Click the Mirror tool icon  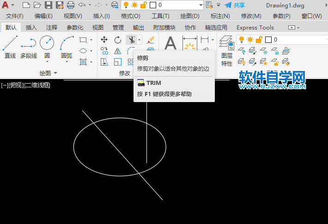[x=118, y=51]
